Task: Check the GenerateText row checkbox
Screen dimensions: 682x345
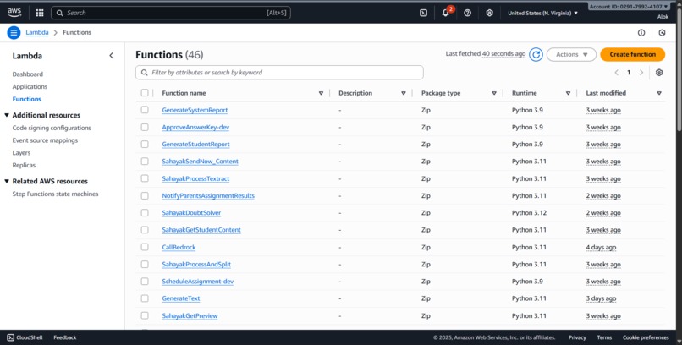Action: click(x=145, y=298)
